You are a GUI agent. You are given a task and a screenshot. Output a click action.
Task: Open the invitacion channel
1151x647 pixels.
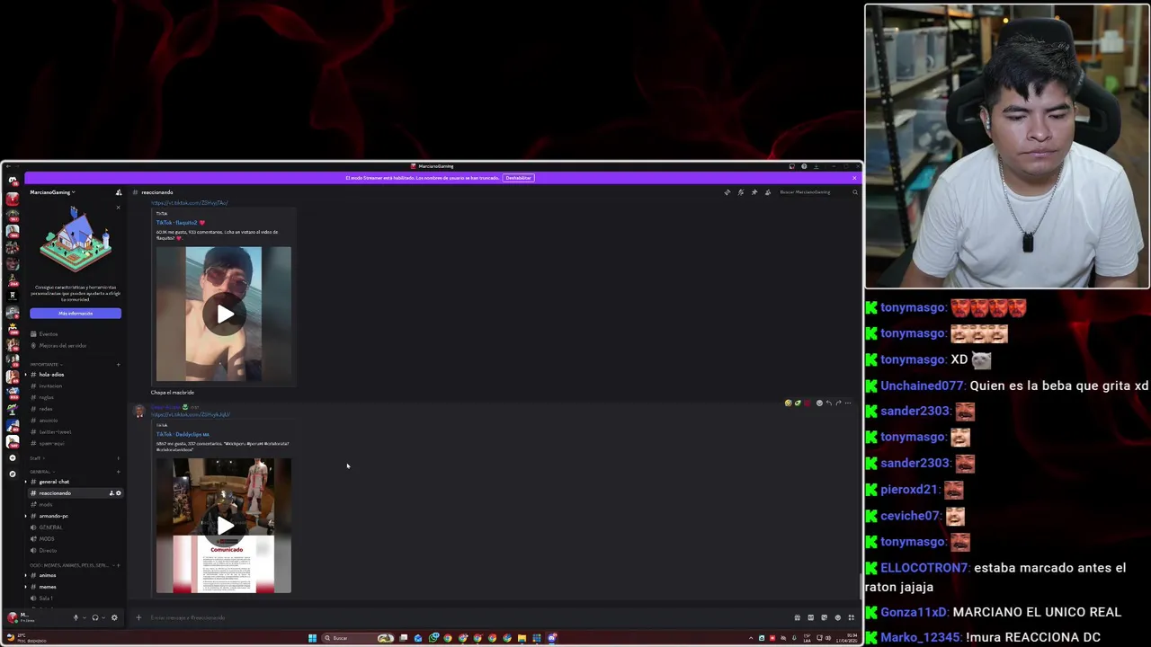tap(50, 386)
